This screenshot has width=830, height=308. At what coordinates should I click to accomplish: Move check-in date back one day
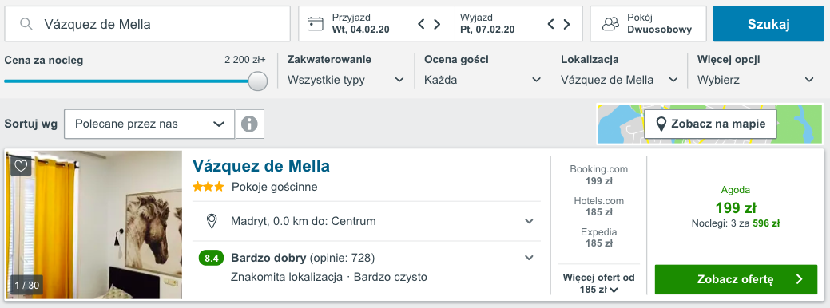point(421,24)
